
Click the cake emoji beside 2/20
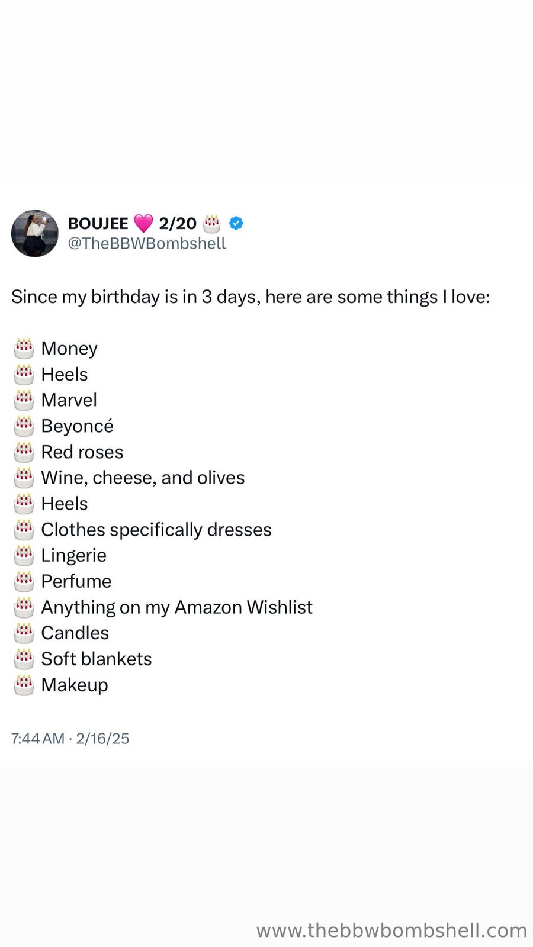coord(211,223)
